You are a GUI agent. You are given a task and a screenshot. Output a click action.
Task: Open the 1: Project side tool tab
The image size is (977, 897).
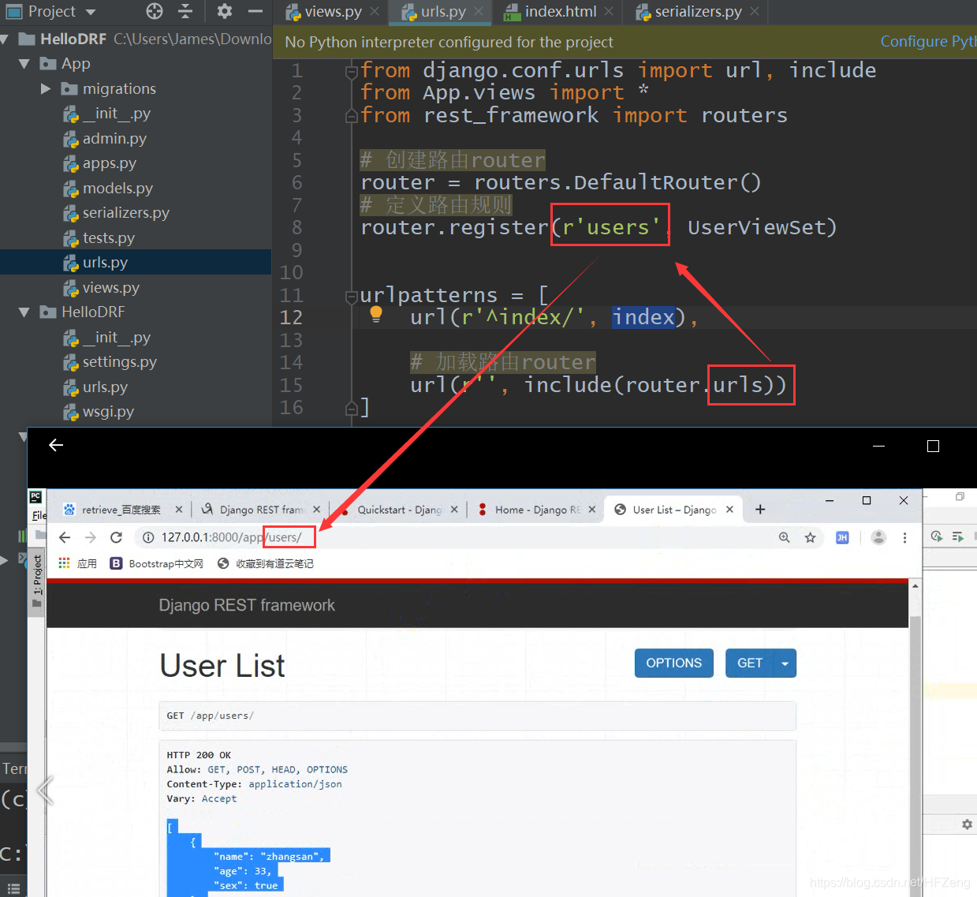(x=36, y=581)
